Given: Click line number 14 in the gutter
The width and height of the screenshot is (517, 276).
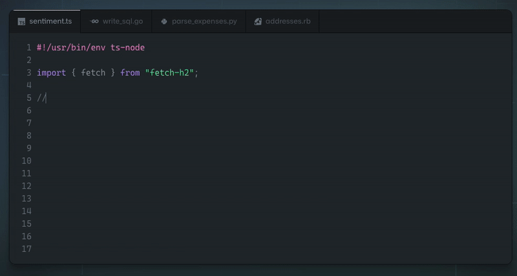Looking at the screenshot, I should pos(26,211).
